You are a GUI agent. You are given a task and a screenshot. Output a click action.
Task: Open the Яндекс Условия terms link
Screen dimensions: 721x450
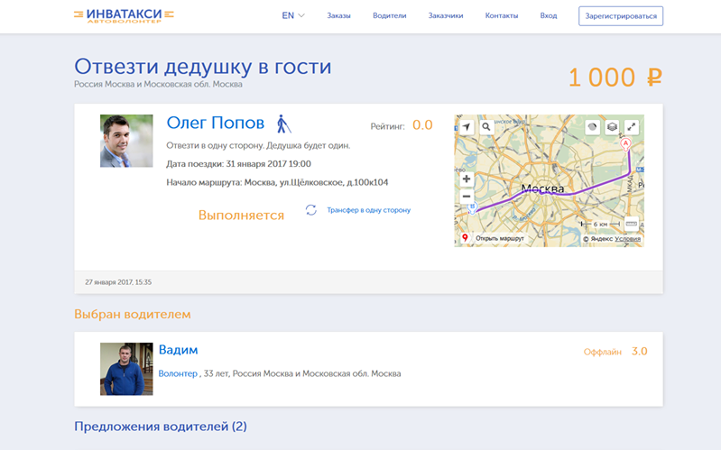(627, 239)
